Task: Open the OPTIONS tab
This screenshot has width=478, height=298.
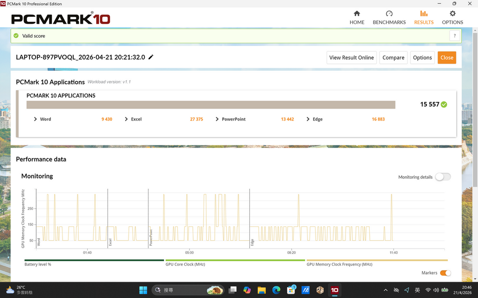Action: tap(452, 18)
